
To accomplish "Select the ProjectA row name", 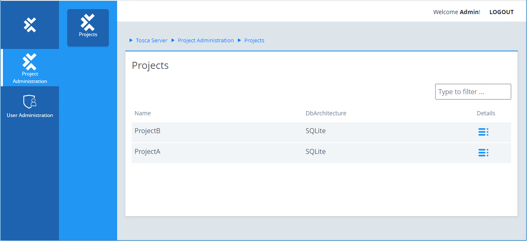I will [147, 152].
